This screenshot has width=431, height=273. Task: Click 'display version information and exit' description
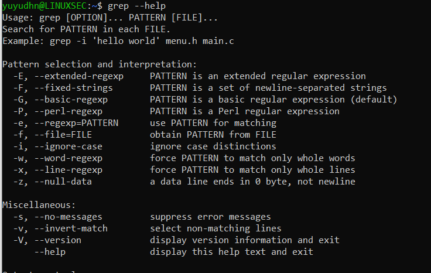[x=244, y=240]
